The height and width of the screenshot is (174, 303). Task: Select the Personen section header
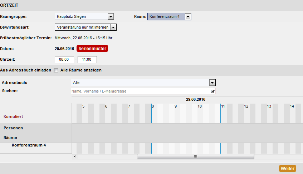[x=13, y=128]
